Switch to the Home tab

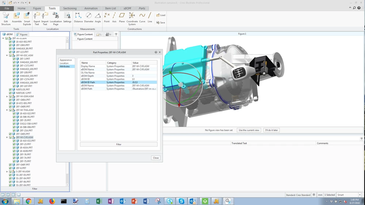(x=22, y=8)
